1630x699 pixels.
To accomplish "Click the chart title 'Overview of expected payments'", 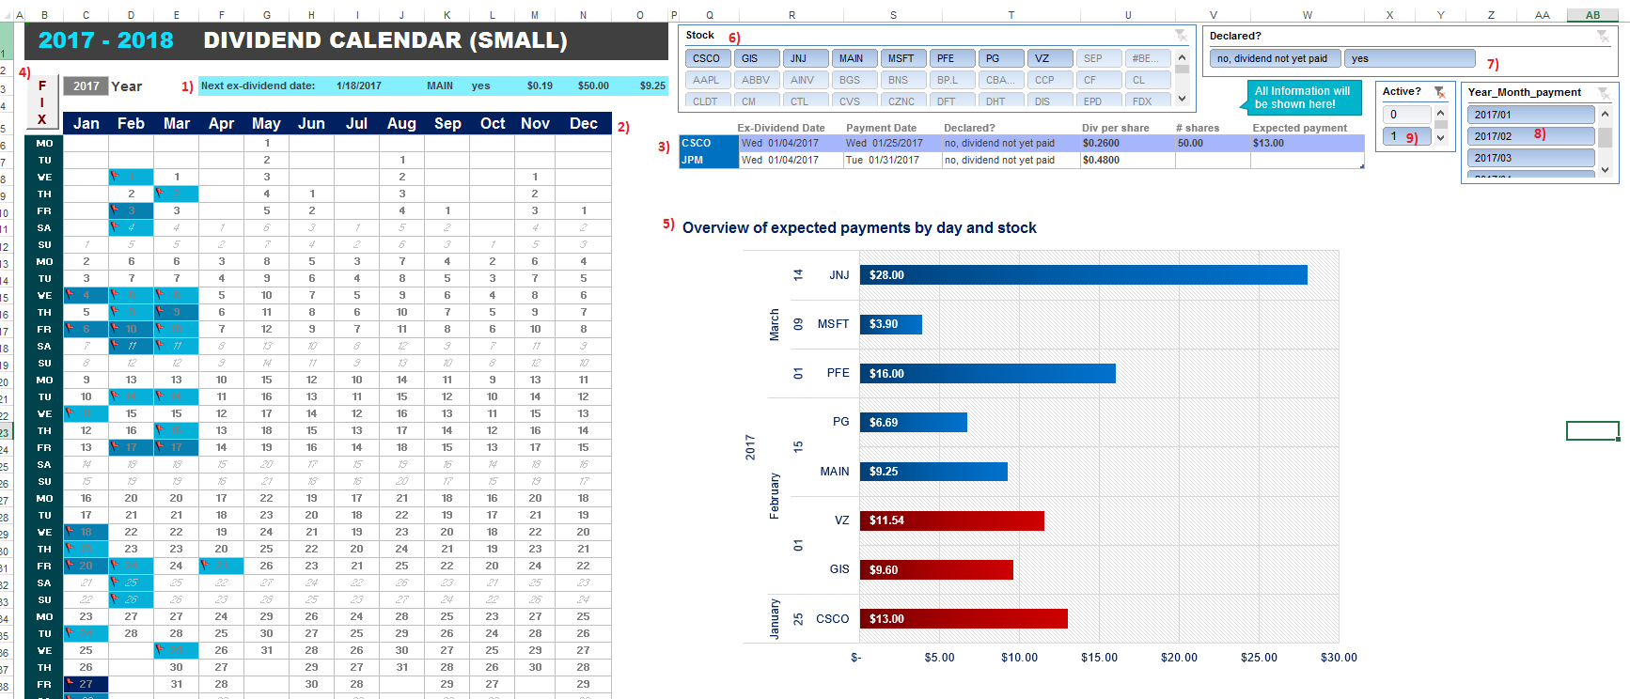I will click(859, 227).
